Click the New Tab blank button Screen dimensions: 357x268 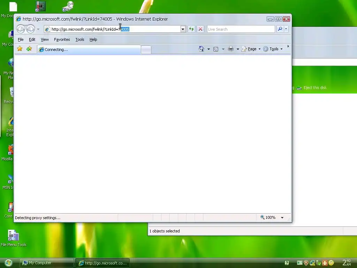(146, 50)
